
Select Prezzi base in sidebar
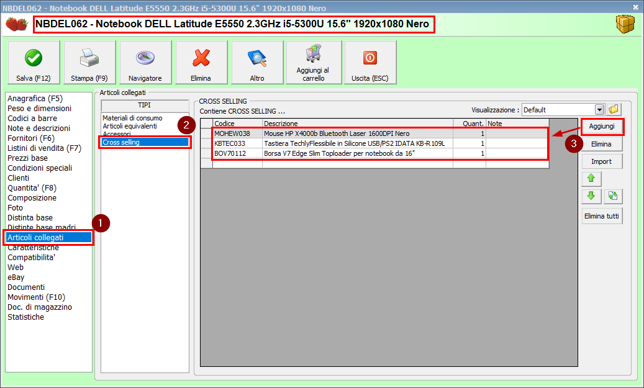[27, 158]
